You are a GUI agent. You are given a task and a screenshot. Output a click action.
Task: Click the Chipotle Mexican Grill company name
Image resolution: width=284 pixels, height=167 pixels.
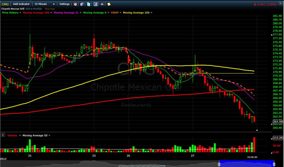(x=13, y=9)
